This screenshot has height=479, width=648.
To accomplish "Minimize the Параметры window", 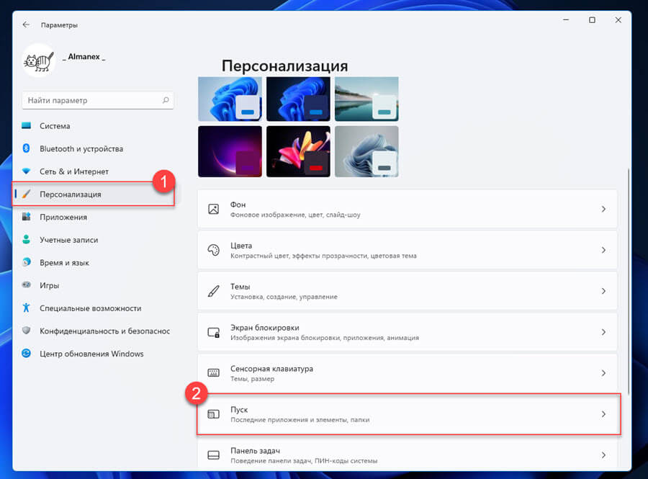I will pyautogui.click(x=566, y=20).
